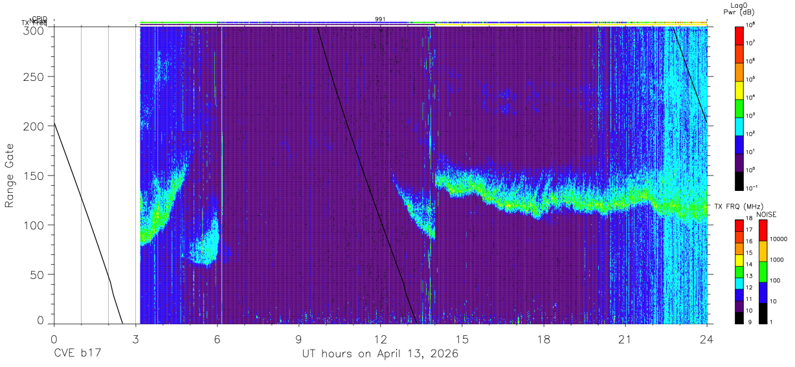Click the '1000' label on the NOISE colorbar
Screen dimensions: 795x367
tap(777, 260)
